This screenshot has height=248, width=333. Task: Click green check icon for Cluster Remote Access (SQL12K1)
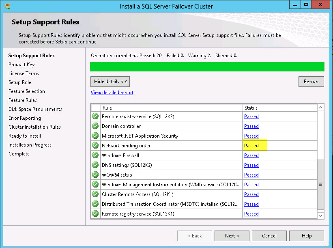[x=95, y=194]
